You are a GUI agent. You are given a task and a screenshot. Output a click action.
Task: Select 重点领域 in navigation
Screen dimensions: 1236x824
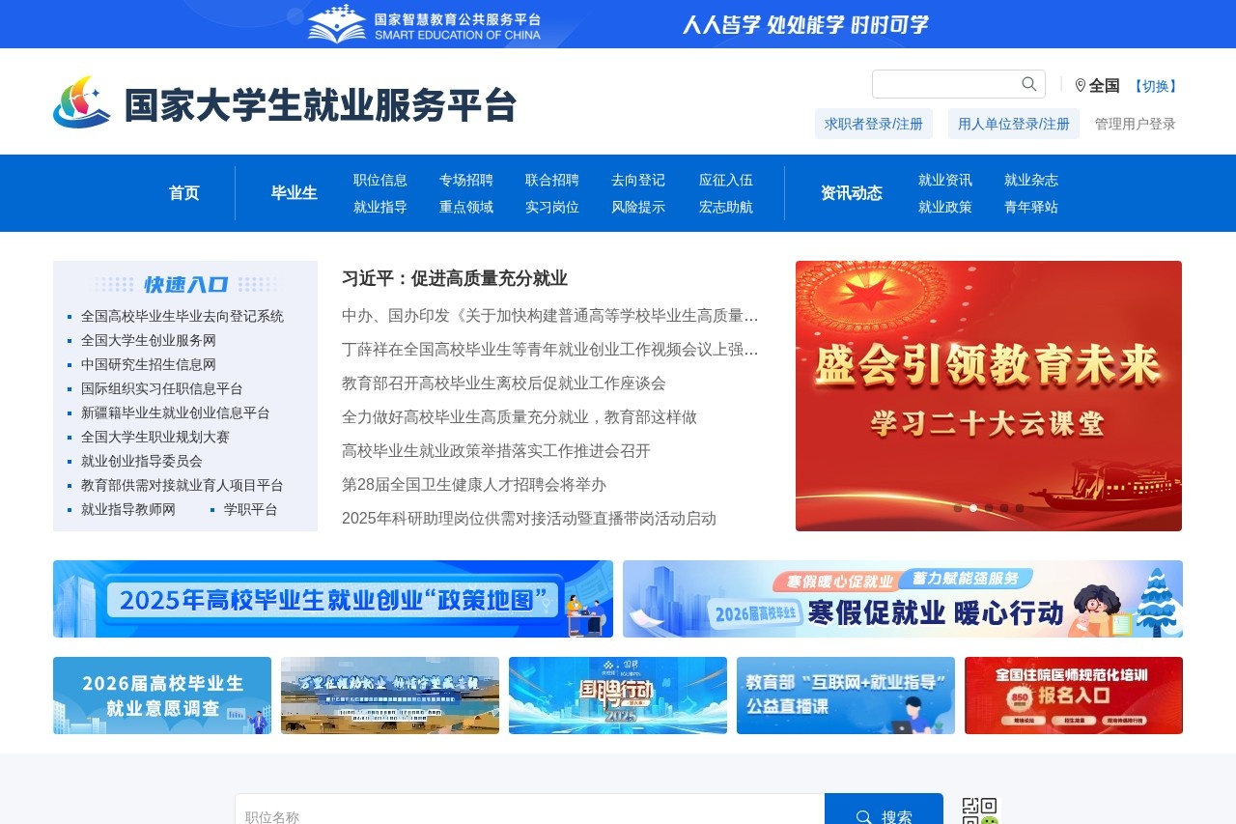tap(466, 207)
